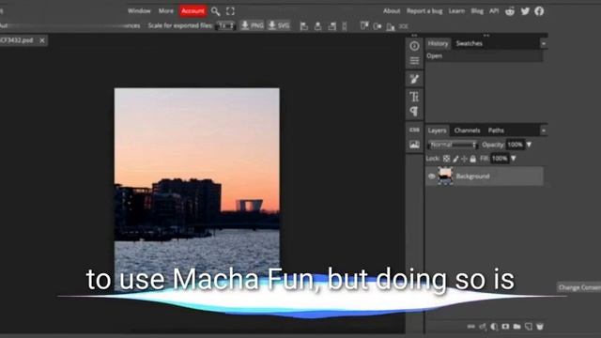Open the Paragraph panel icon
This screenshot has height=338, width=601.
point(414,112)
